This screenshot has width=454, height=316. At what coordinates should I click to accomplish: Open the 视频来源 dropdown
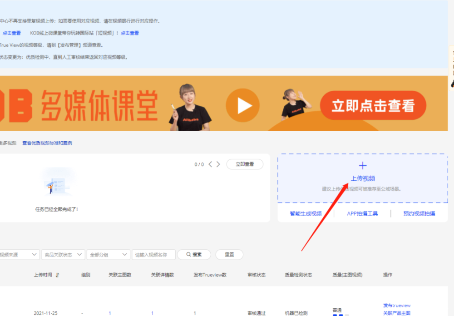click(19, 255)
